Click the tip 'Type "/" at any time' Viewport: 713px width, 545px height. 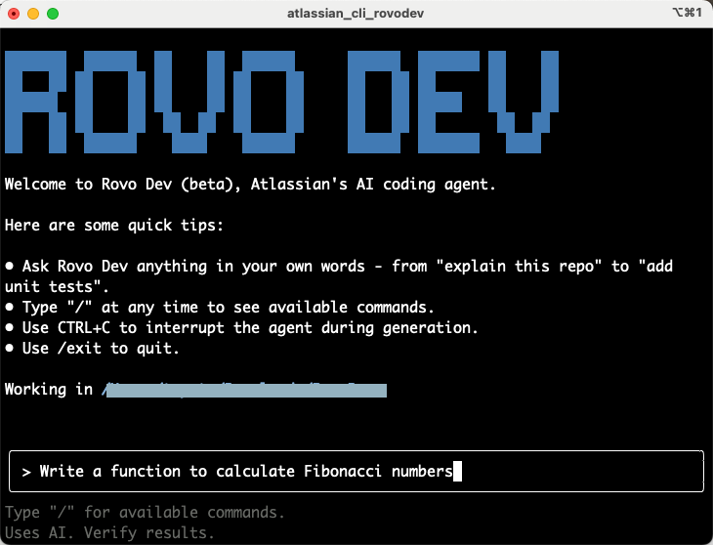[219, 308]
